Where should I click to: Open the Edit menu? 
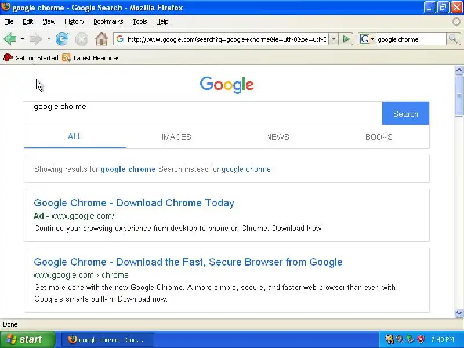pyautogui.click(x=28, y=21)
